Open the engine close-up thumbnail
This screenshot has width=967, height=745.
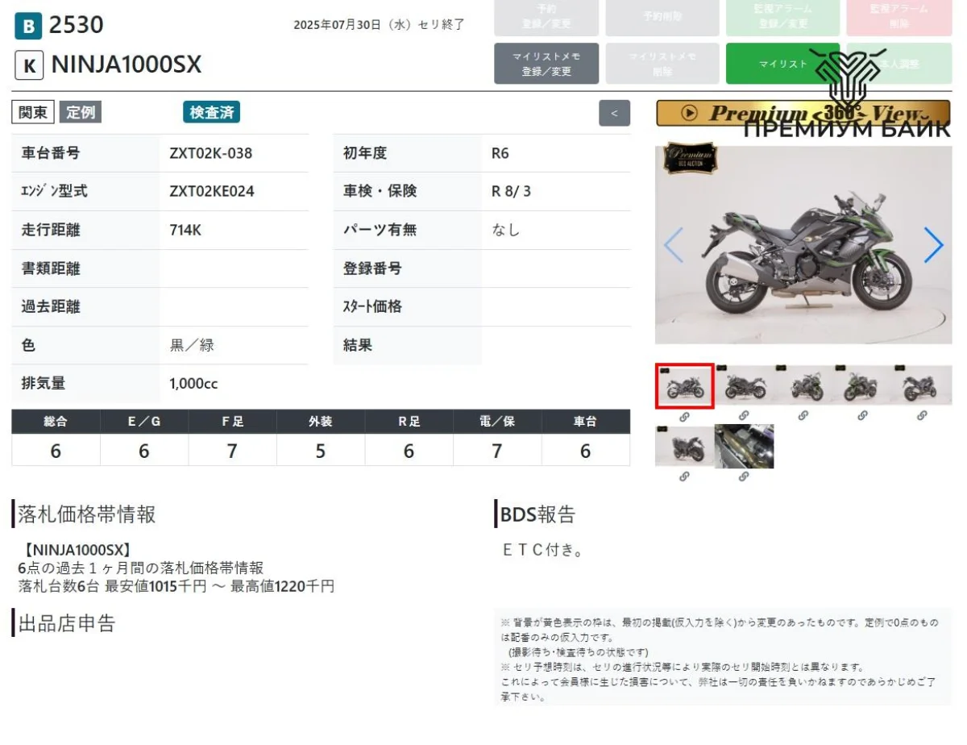pyautogui.click(x=744, y=446)
